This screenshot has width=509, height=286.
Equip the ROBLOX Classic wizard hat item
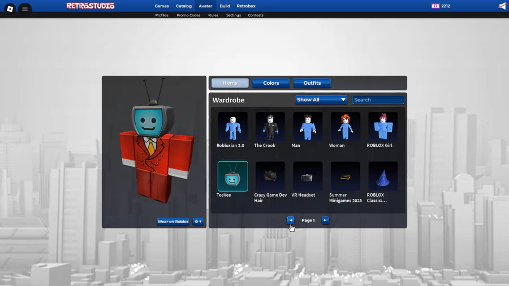click(383, 176)
